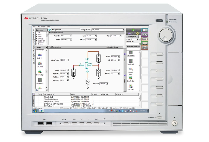The height and width of the screenshot is (142, 209).
Task: Expand the My Favorite Setup dropdown
Action: tap(133, 47)
